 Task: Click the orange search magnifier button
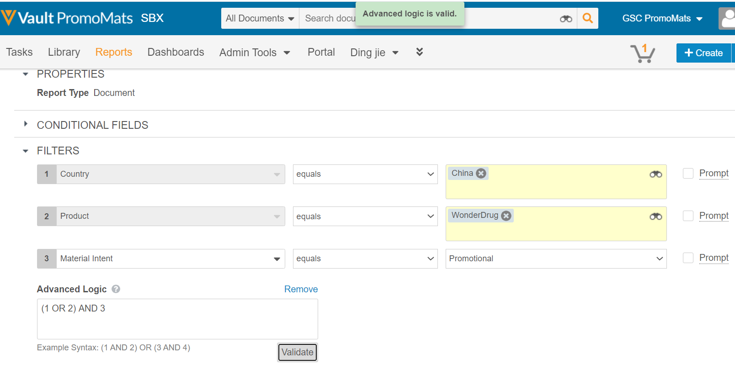tap(587, 18)
